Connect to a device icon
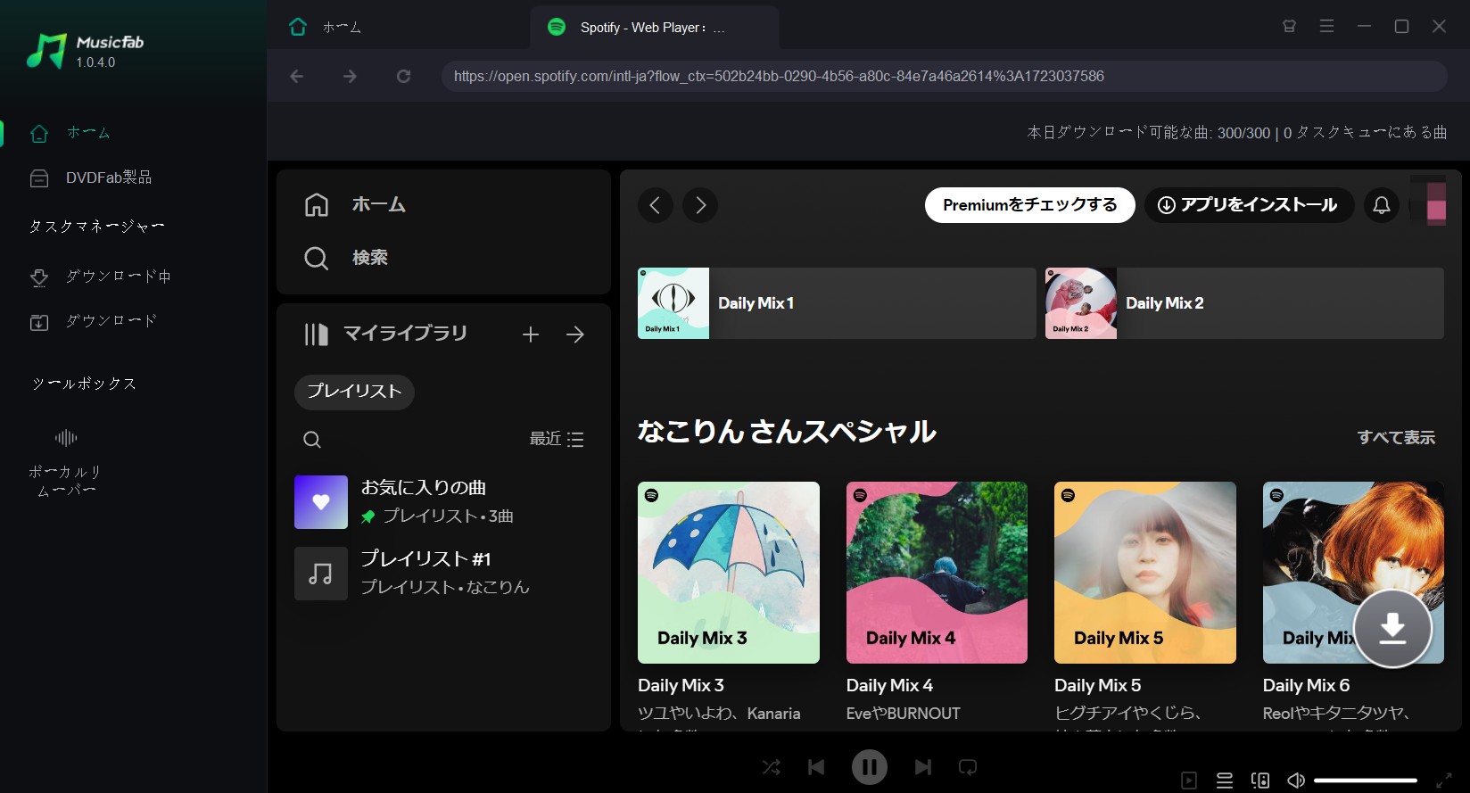 1260,781
